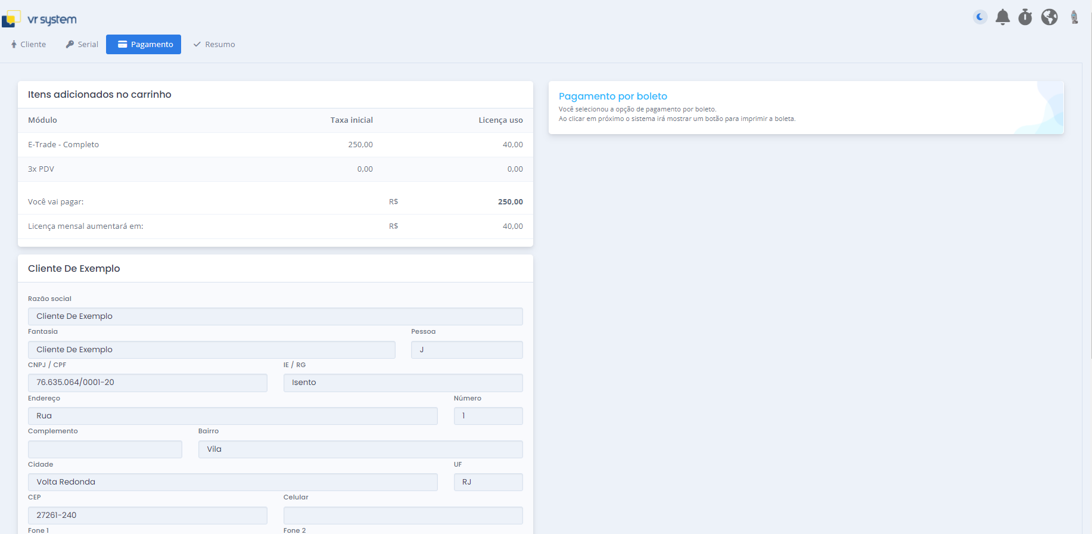The image size is (1092, 534).
Task: Click the Pessoa field showing J
Action: (x=466, y=350)
